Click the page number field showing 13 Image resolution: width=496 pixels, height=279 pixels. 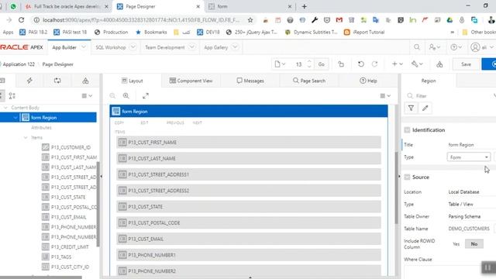tap(298, 64)
